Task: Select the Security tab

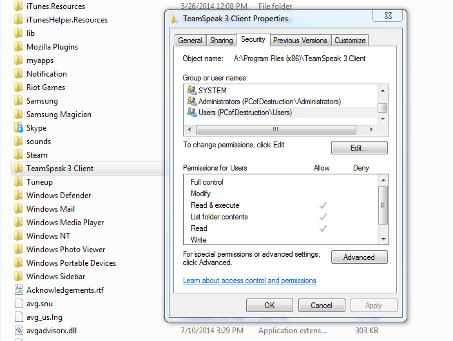Action: pyautogui.click(x=253, y=39)
